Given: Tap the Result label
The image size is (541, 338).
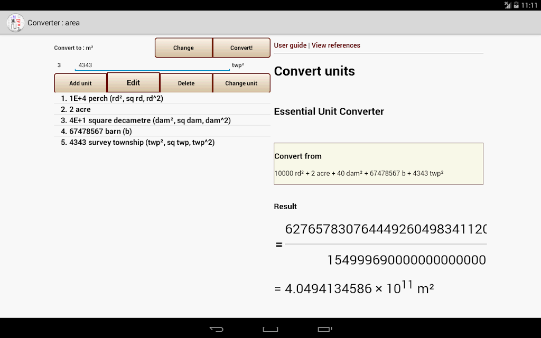Looking at the screenshot, I should pos(285,206).
